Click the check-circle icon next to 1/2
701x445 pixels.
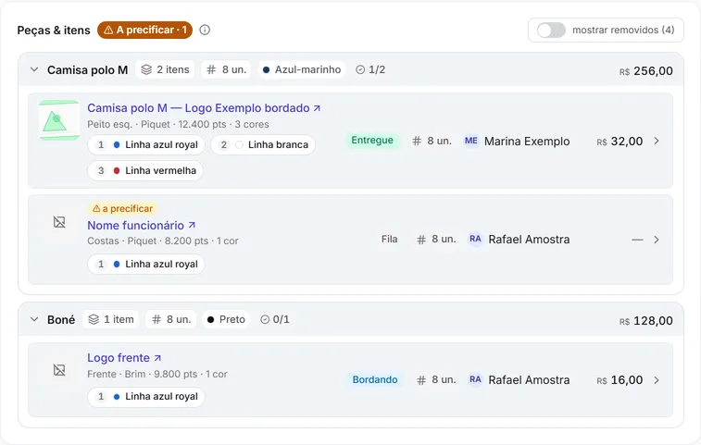360,69
